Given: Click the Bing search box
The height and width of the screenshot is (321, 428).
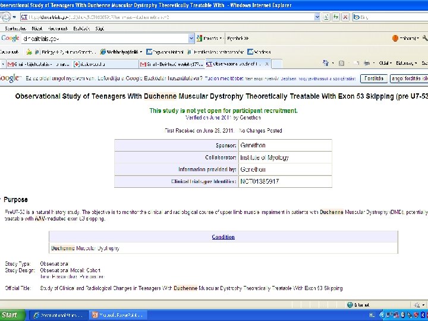Looking at the screenshot, I should (x=391, y=17).
